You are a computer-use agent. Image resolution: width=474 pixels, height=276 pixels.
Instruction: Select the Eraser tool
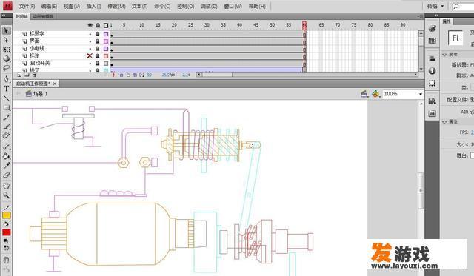(7, 175)
